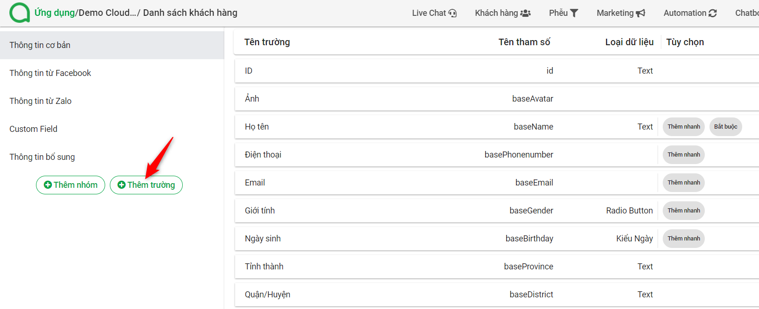Screen dimensions: 759x309
Task: Click the people icon beside Khách hàng
Action: 525,13
